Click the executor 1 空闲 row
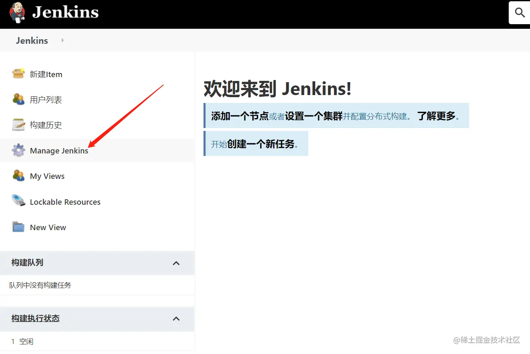Image resolution: width=530 pixels, height=354 pixels. point(97,341)
